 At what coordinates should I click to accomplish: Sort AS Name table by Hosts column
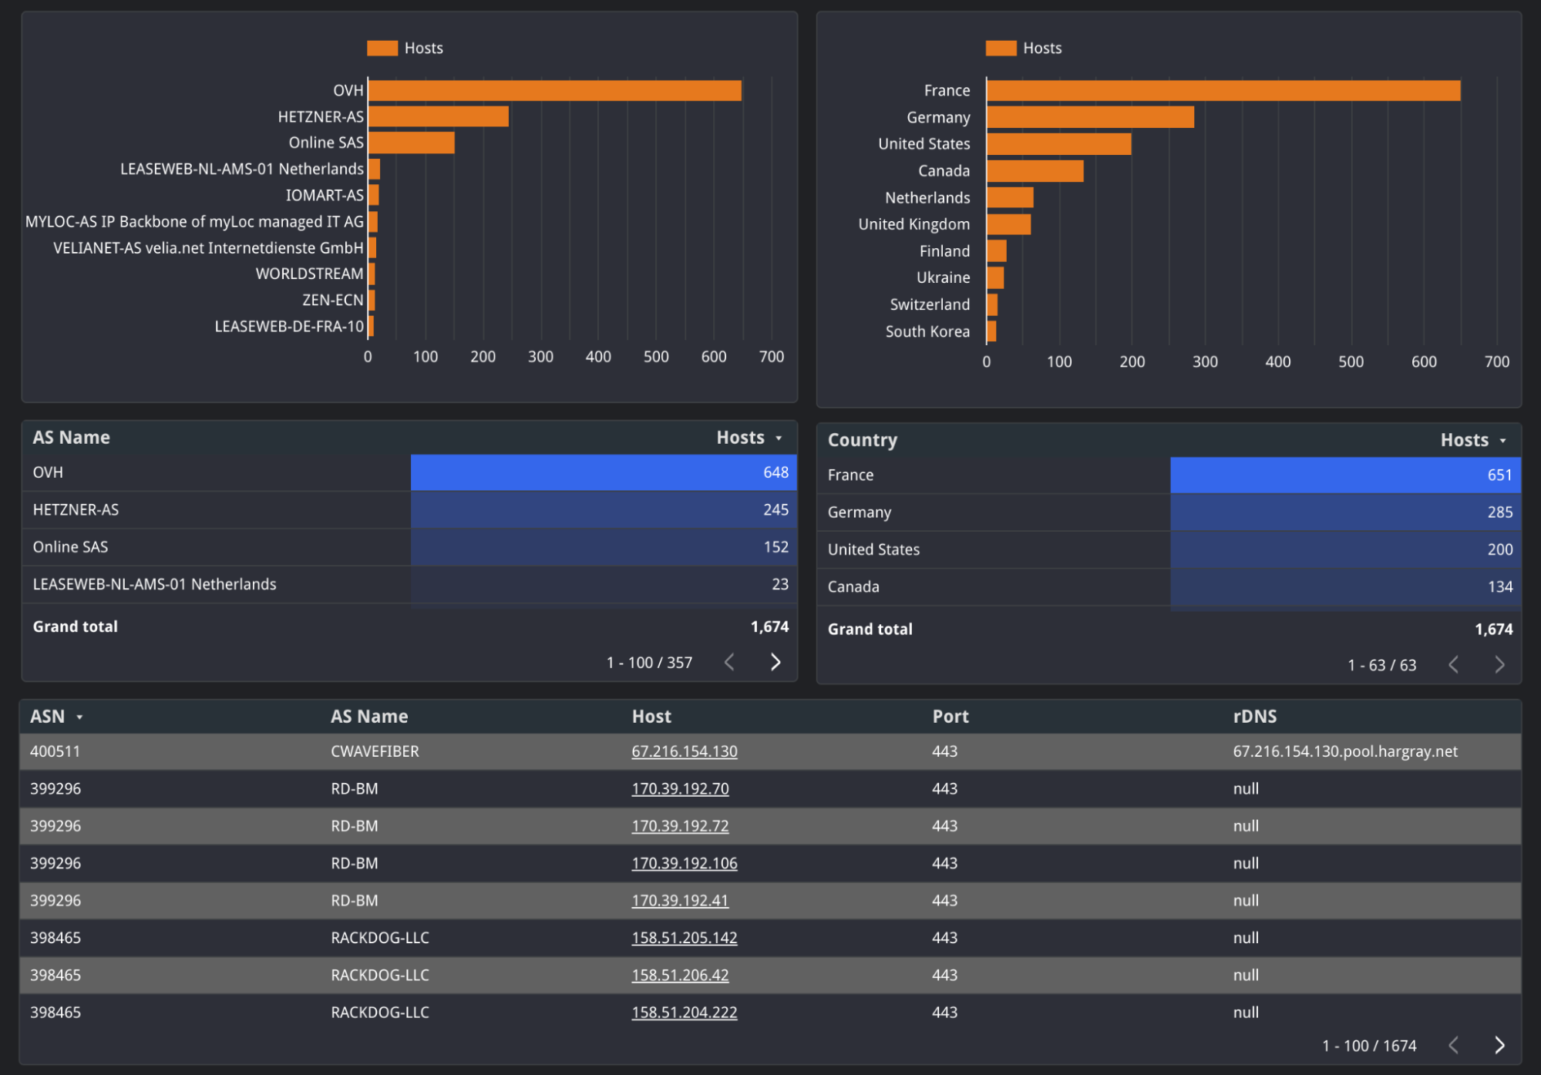click(741, 438)
